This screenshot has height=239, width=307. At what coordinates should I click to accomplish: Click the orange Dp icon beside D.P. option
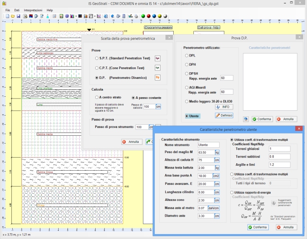[157, 77]
